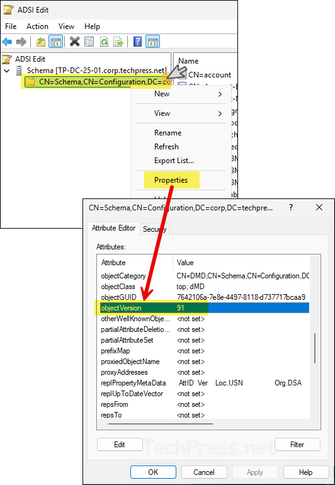Click the Filter button
Image resolution: width=335 pixels, height=485 pixels.
(297, 445)
